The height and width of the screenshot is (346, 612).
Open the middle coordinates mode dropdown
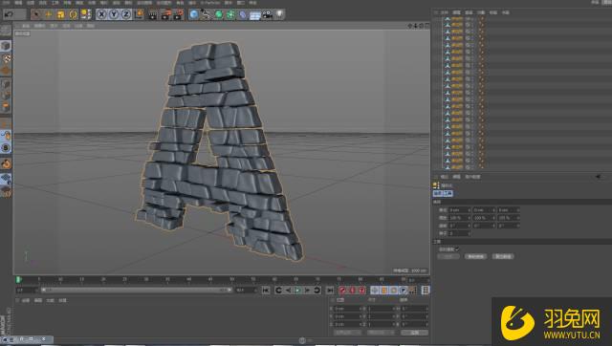click(381, 333)
